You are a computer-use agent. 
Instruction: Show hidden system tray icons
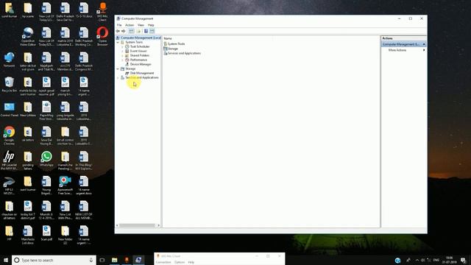click(x=417, y=260)
